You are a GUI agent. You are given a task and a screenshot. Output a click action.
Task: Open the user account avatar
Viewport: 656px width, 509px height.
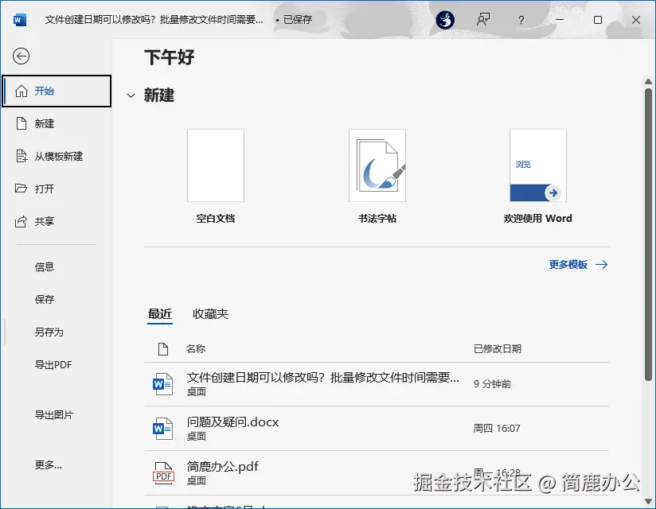tap(445, 20)
